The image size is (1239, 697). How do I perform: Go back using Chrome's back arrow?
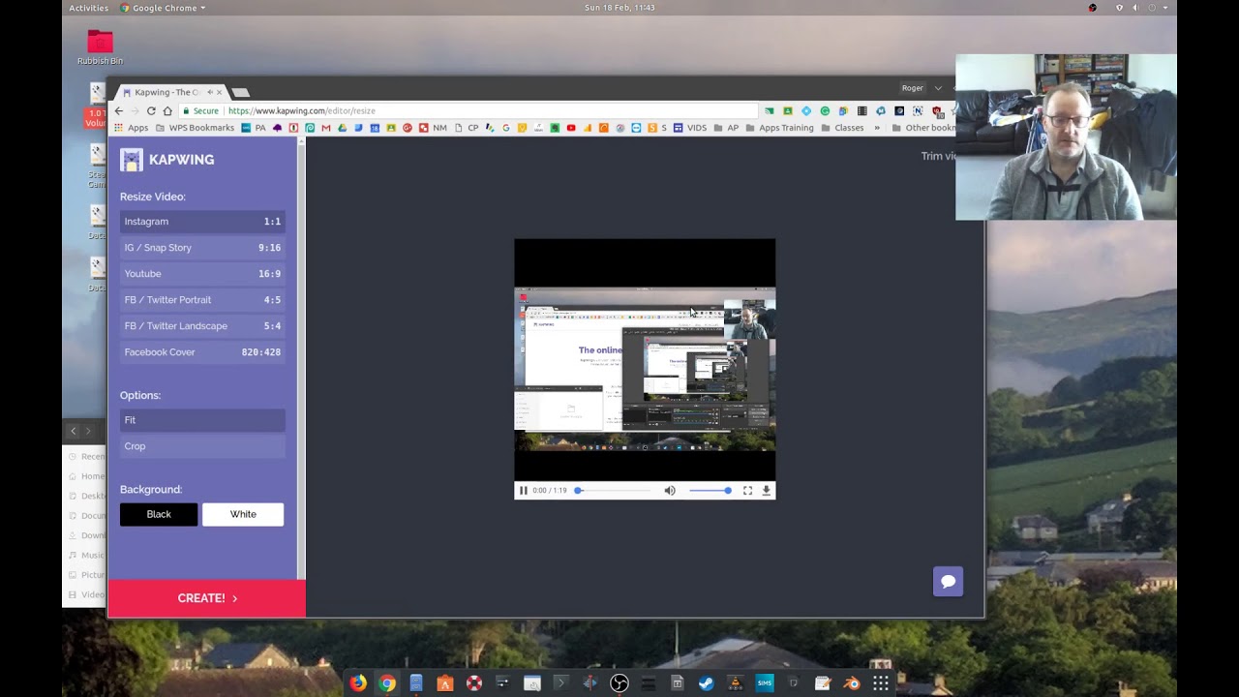tap(119, 111)
